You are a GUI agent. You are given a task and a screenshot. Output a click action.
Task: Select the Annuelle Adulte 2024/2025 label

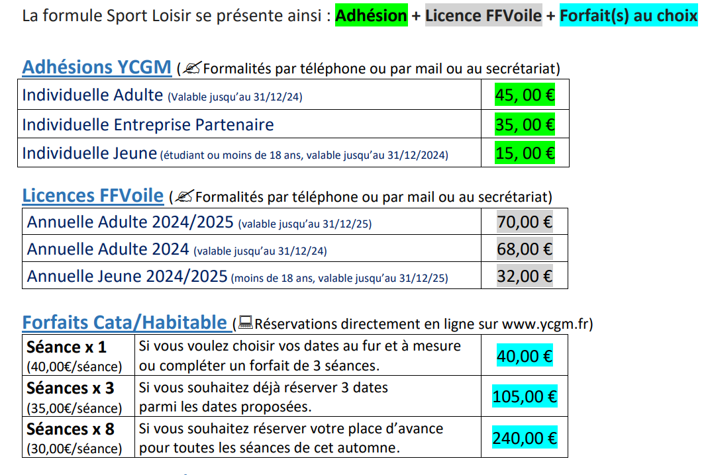(x=130, y=222)
